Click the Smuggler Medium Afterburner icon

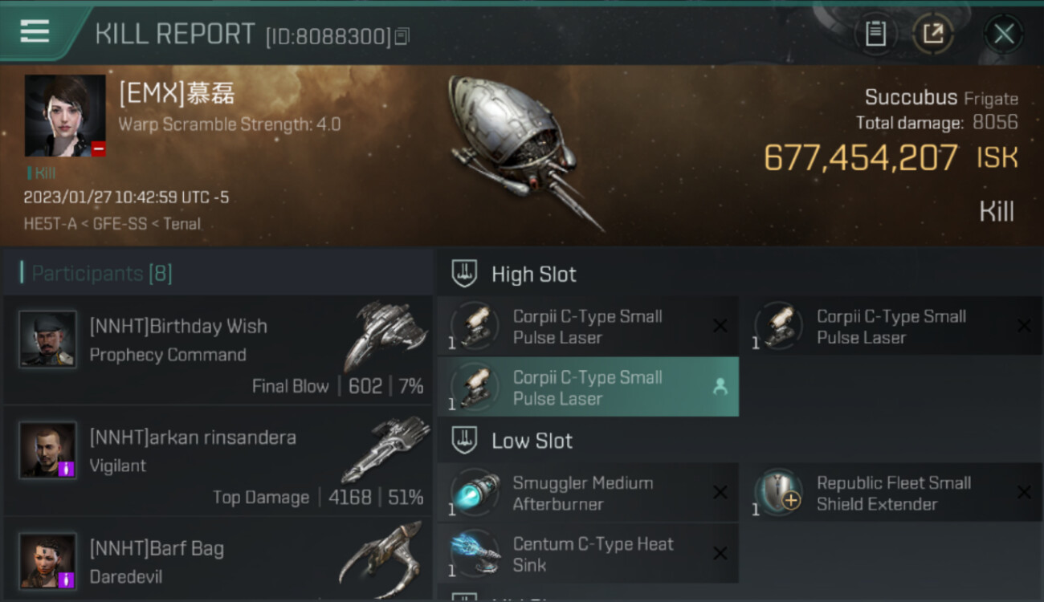475,493
